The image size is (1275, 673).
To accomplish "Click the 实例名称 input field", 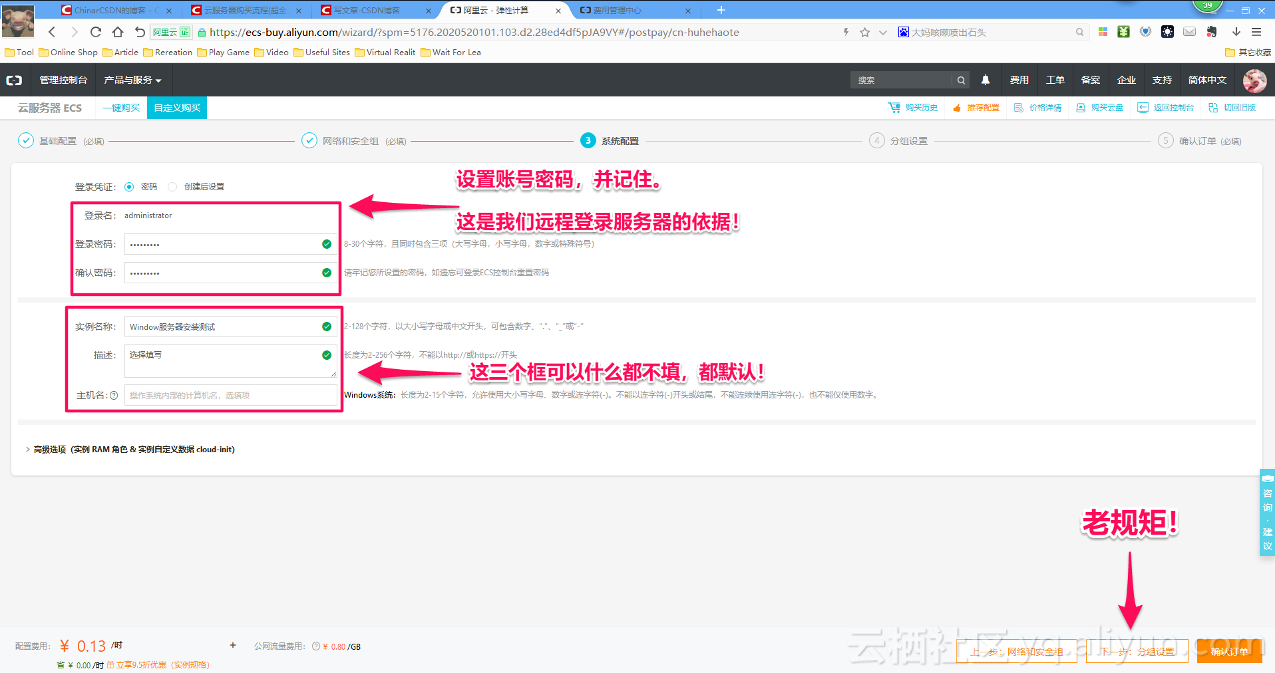I will pyautogui.click(x=230, y=327).
